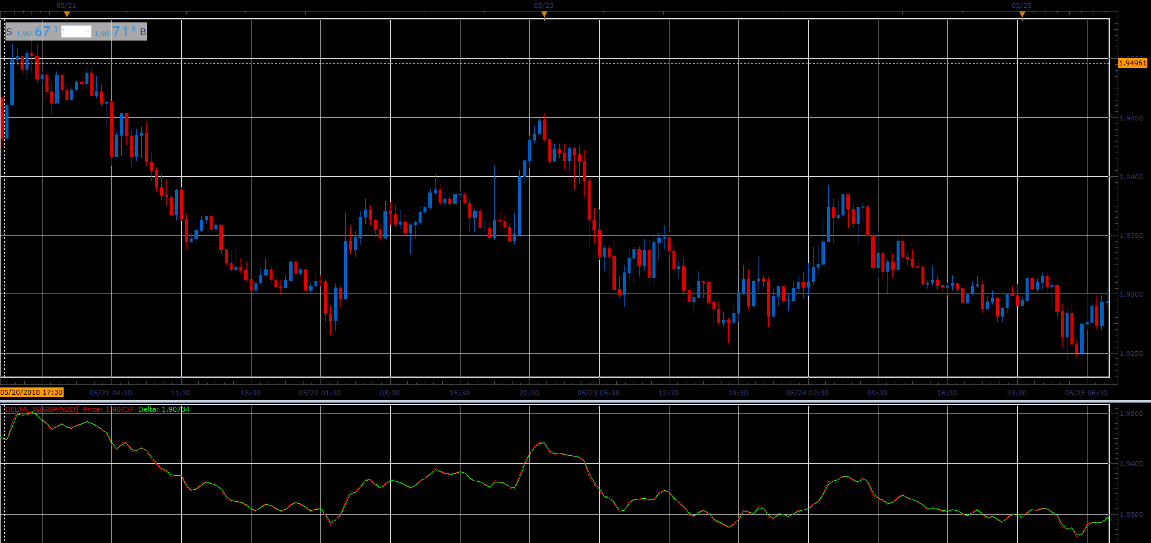Select the orange 05/20/2018 17:30 date label
This screenshot has height=543, width=1151.
(x=32, y=392)
